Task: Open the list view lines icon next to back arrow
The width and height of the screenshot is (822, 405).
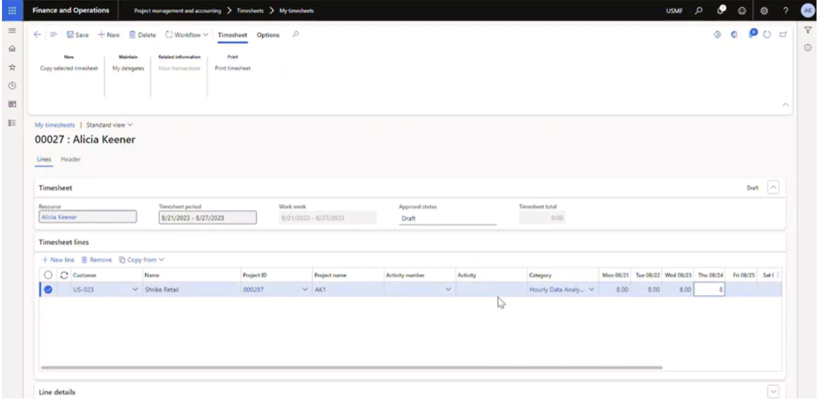Action: (54, 35)
